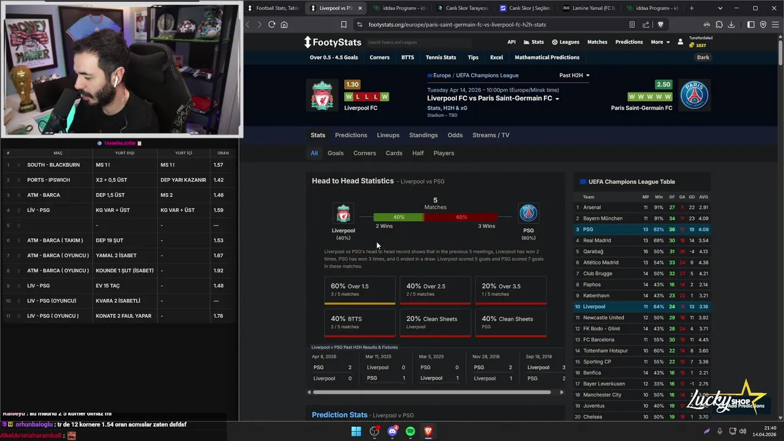Reload the page with browser refresh icon

coord(272,24)
